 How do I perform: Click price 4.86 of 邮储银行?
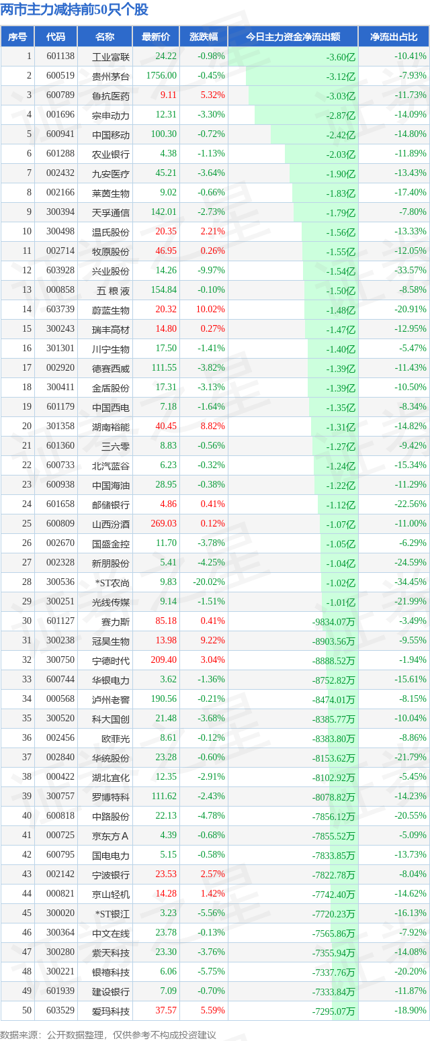point(168,504)
